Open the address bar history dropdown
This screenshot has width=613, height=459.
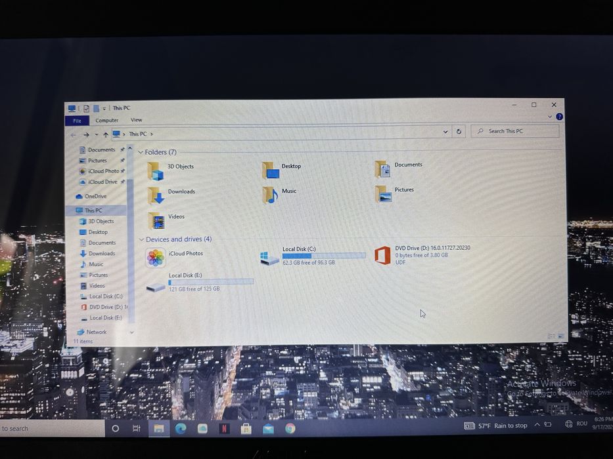point(445,132)
